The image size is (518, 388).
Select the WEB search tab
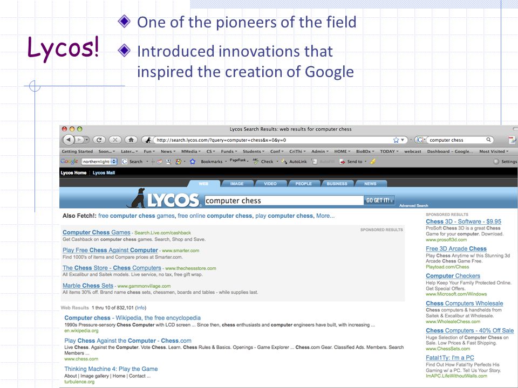click(203, 184)
